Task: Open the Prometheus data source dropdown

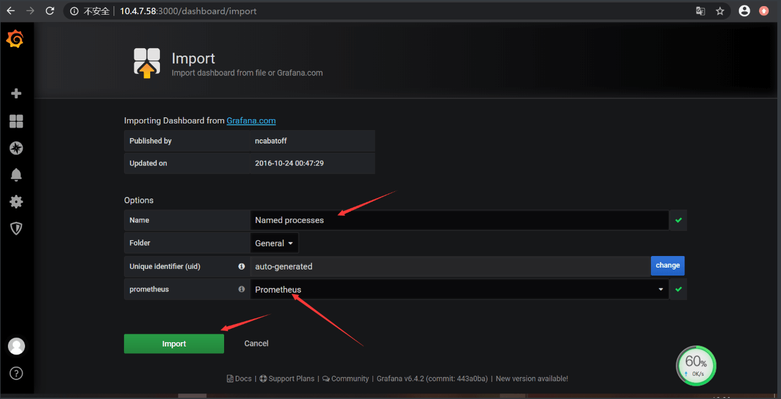Action: coord(459,289)
